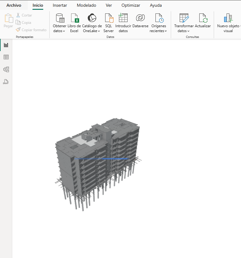
Task: Click the 3D building model visual
Action: (x=98, y=164)
